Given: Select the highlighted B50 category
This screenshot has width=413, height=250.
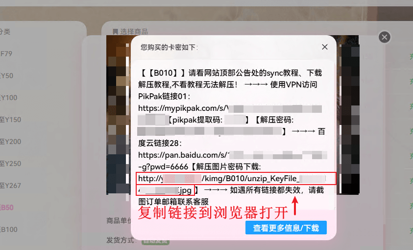Looking at the screenshot, I should click(x=7, y=208).
